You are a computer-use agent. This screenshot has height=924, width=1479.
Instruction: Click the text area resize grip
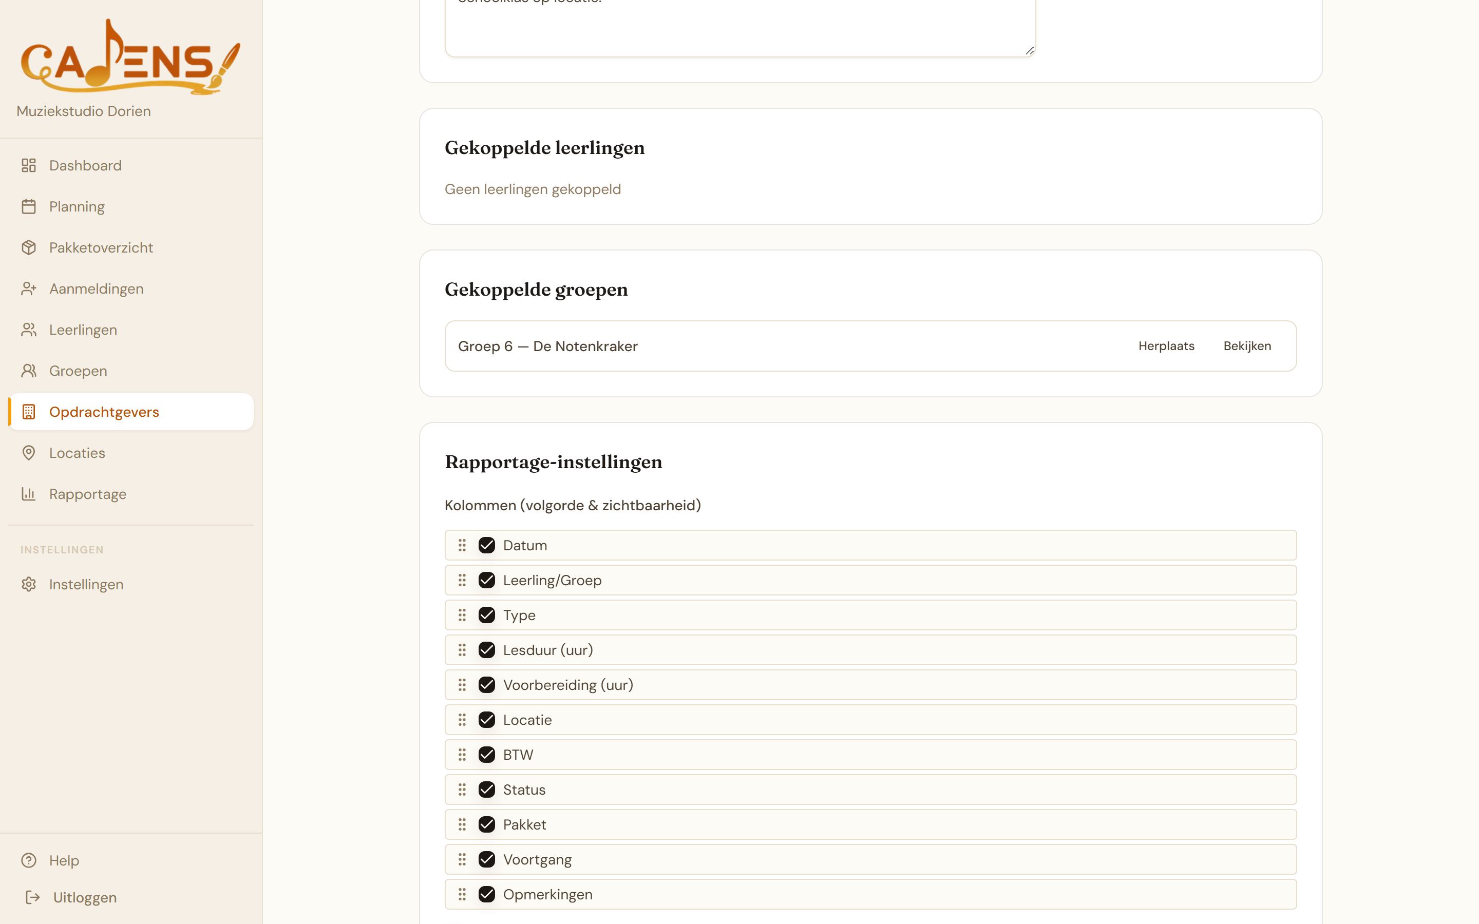[x=1030, y=51]
